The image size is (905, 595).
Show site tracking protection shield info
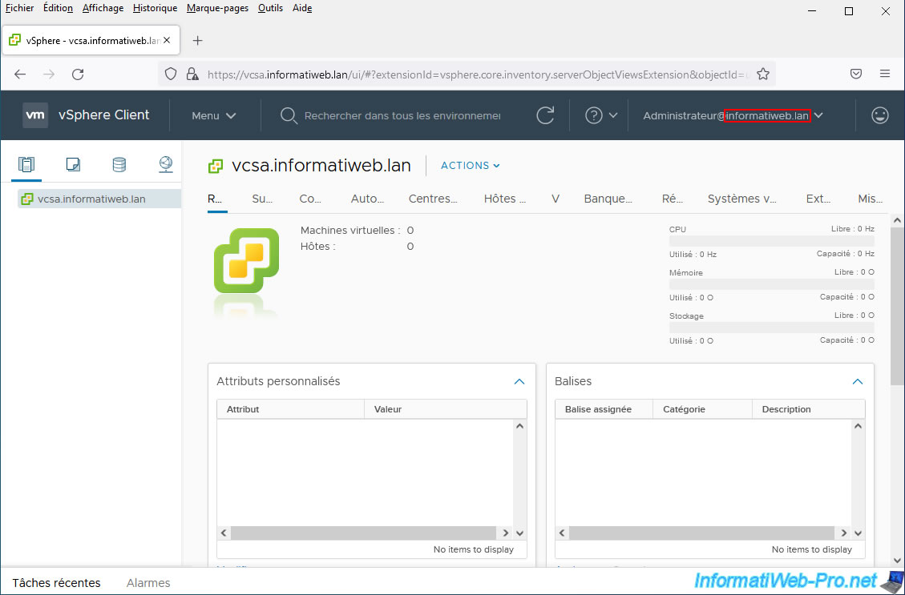(171, 74)
